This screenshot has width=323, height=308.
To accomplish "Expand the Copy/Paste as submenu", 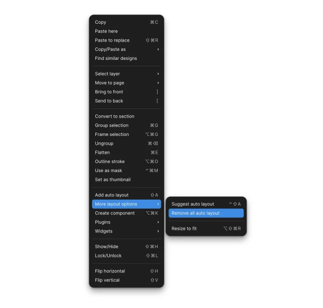I will coord(127,49).
